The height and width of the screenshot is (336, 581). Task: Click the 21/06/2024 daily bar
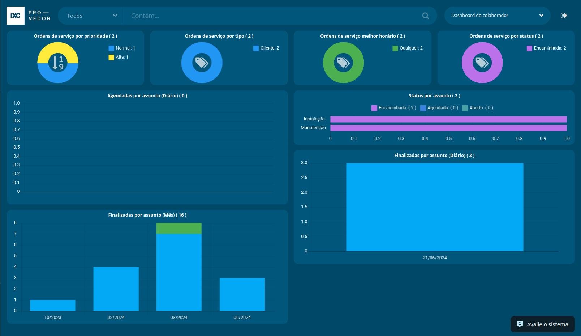[435, 207]
